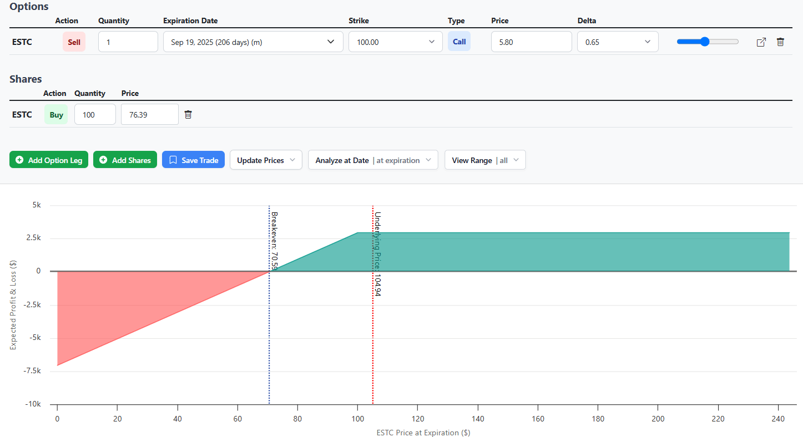The height and width of the screenshot is (437, 803).
Task: Click the Breakeven marker line on the chart
Action: click(269, 305)
